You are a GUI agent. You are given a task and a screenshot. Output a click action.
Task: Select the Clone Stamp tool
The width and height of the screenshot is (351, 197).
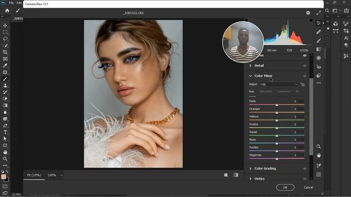tap(5, 85)
